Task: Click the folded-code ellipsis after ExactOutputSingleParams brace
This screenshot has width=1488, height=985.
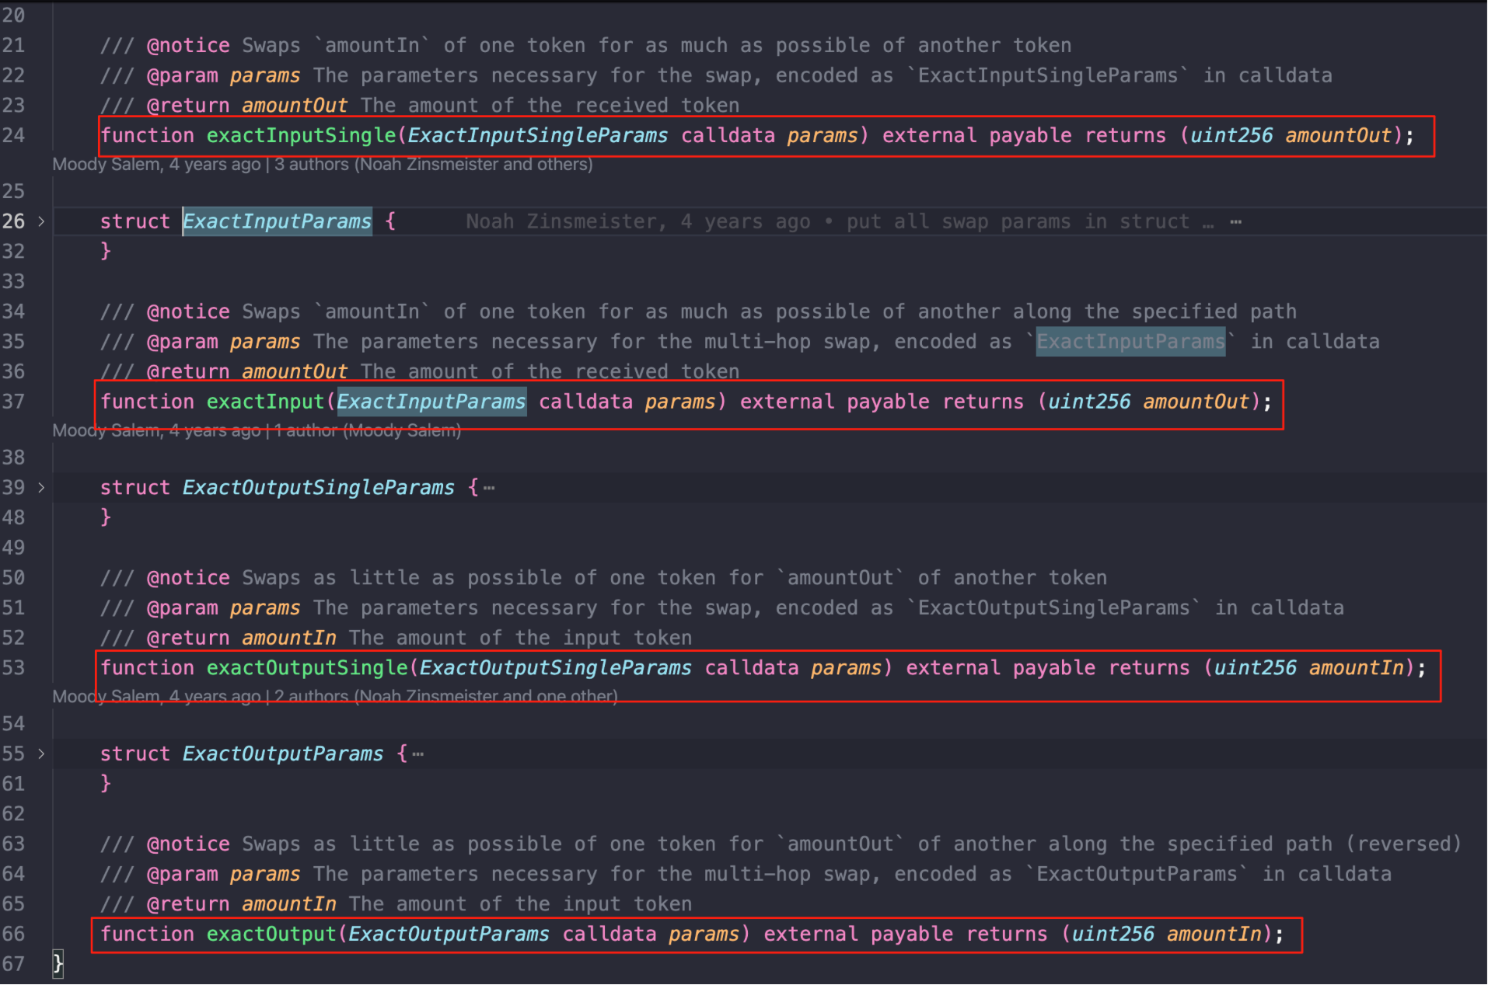Action: 489,489
